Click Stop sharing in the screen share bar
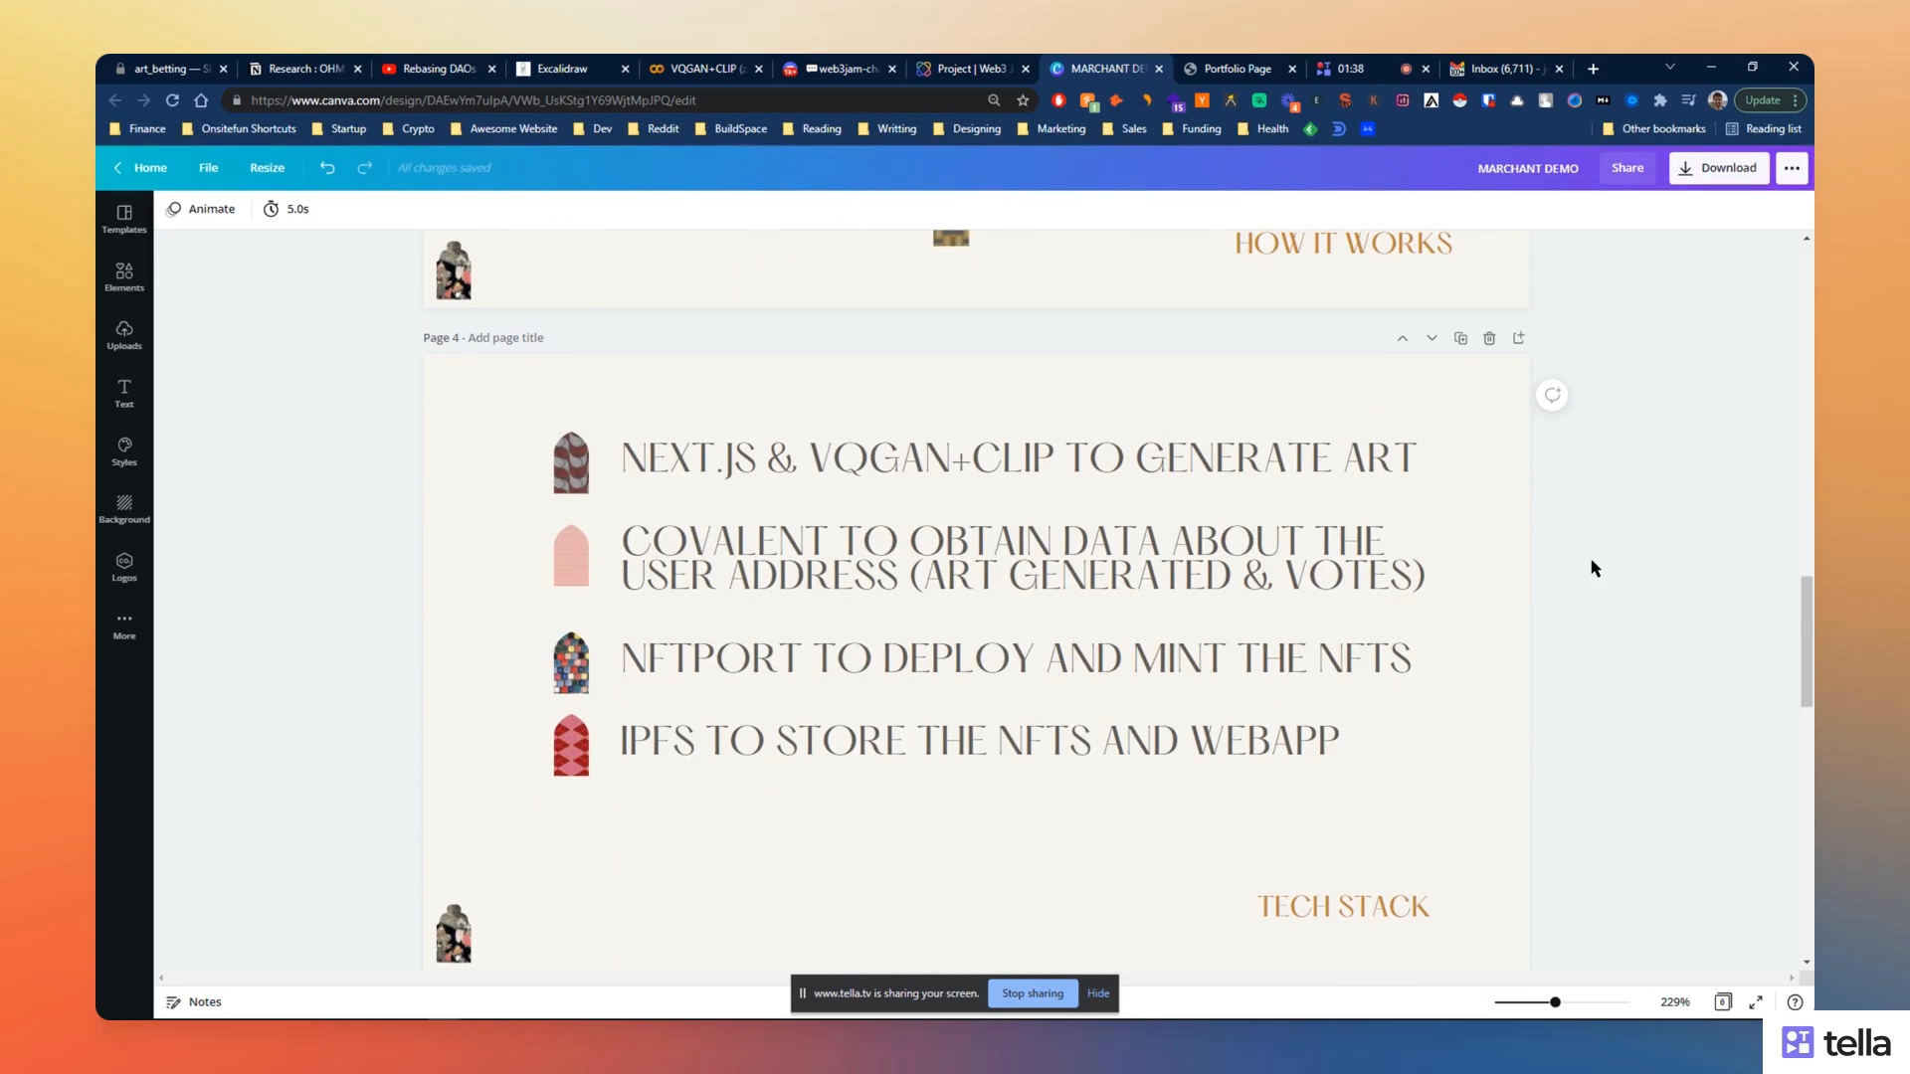The height and width of the screenshot is (1074, 1910). point(1033,993)
